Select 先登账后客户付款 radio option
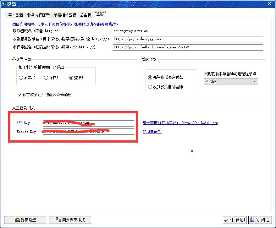This screenshot has width=276, height=228. pos(150,77)
